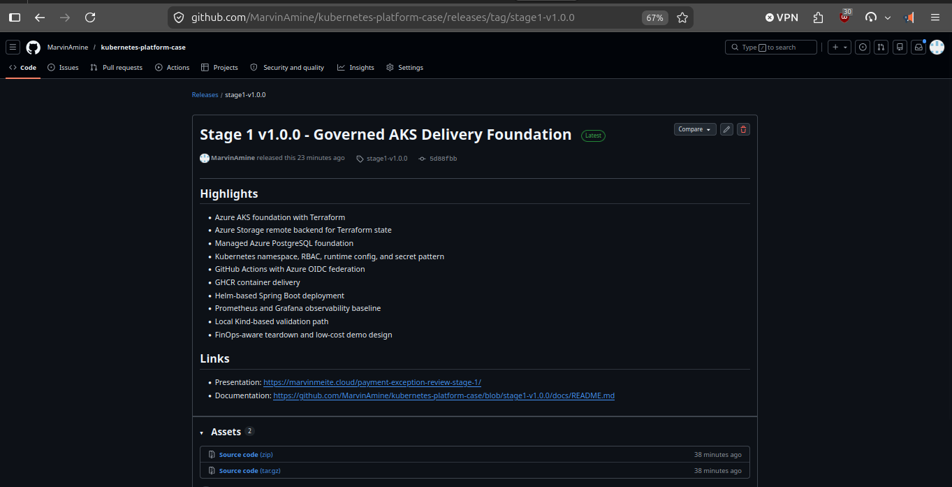Open the Insights tab
The height and width of the screenshot is (487, 952).
click(x=356, y=68)
